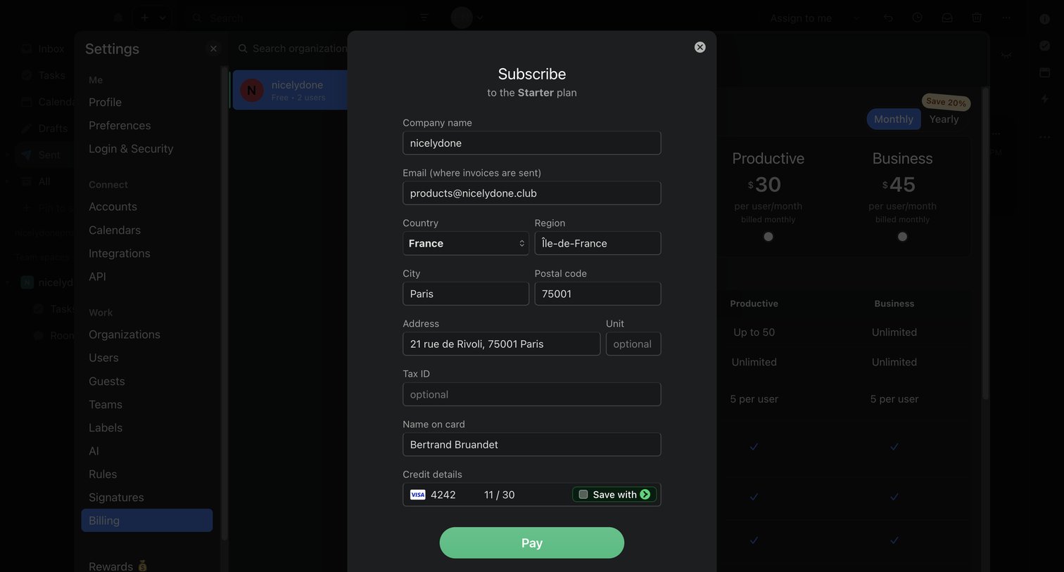Click the Company name field

coord(532,143)
